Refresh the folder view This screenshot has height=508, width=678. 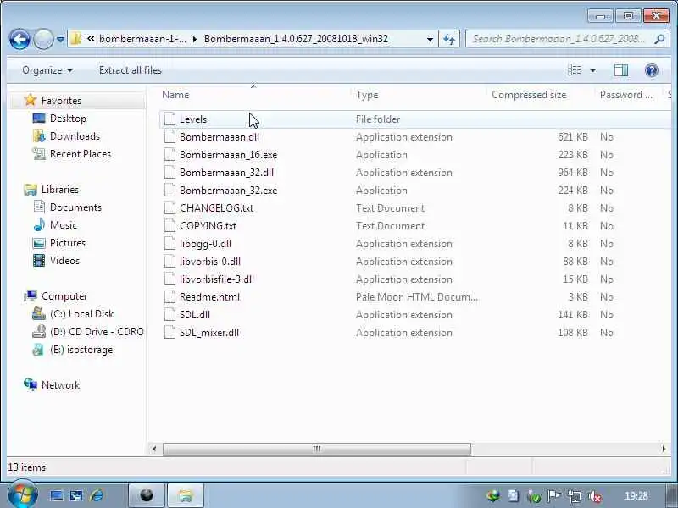point(449,39)
